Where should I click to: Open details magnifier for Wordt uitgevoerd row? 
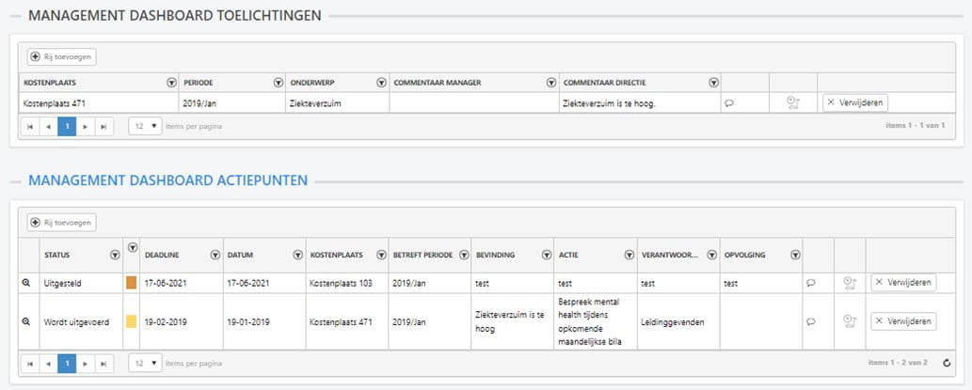26,321
